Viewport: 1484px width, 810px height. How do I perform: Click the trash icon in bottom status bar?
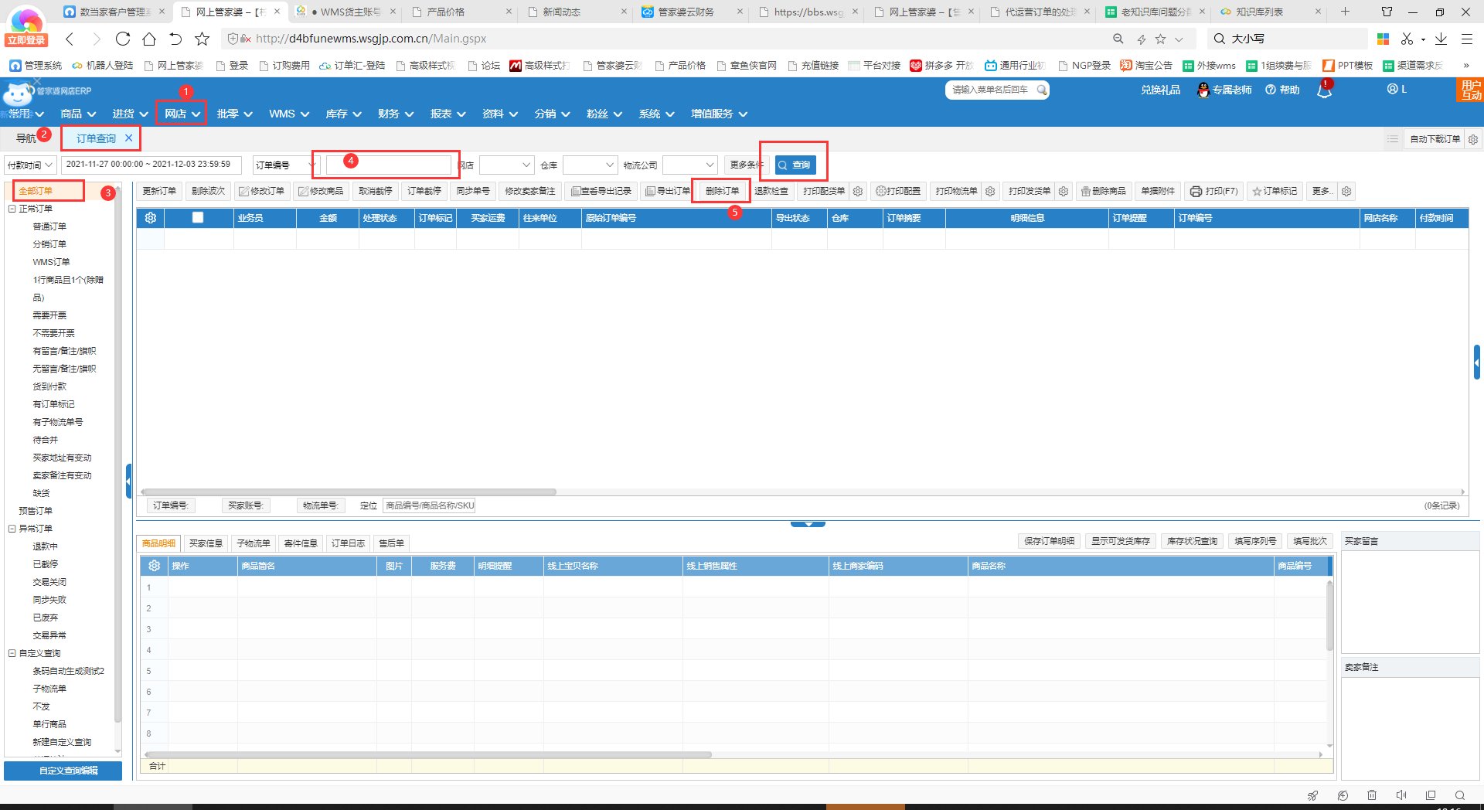pos(1372,795)
